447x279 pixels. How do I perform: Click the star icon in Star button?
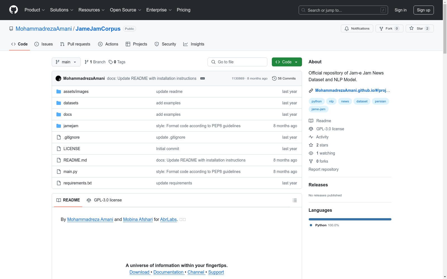(x=412, y=28)
